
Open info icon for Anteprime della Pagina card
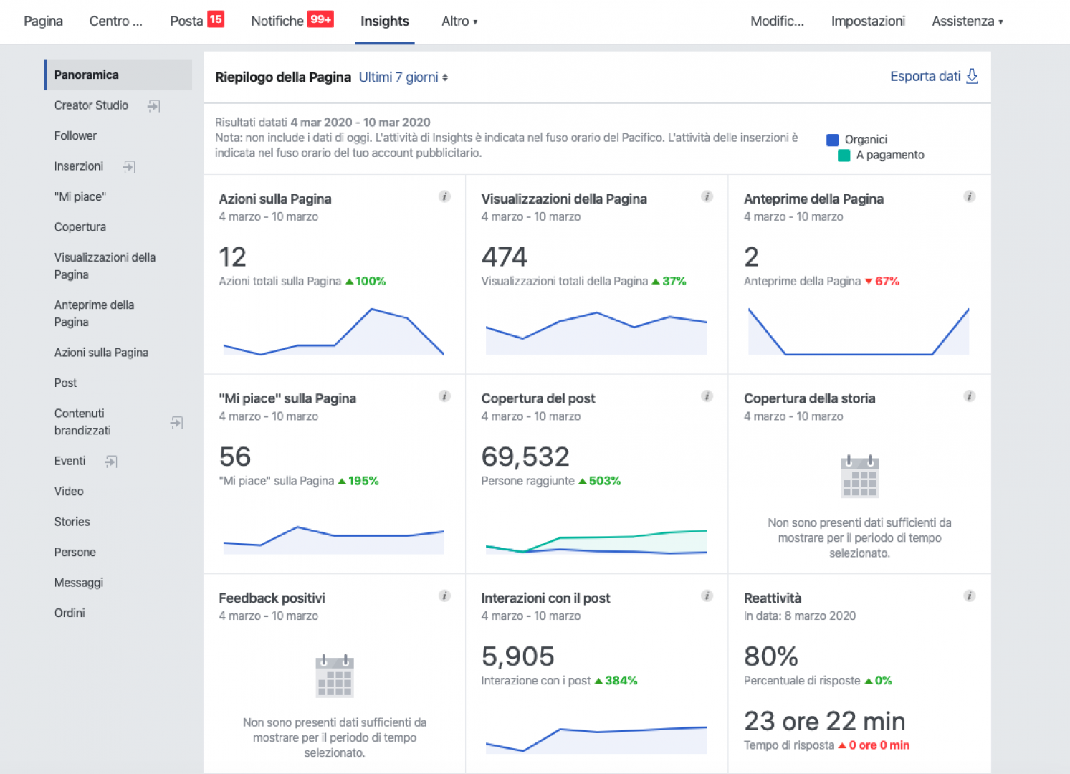(x=969, y=196)
